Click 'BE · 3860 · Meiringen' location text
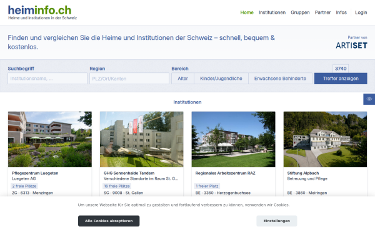Screen dimensions: 375x234 point(307,193)
